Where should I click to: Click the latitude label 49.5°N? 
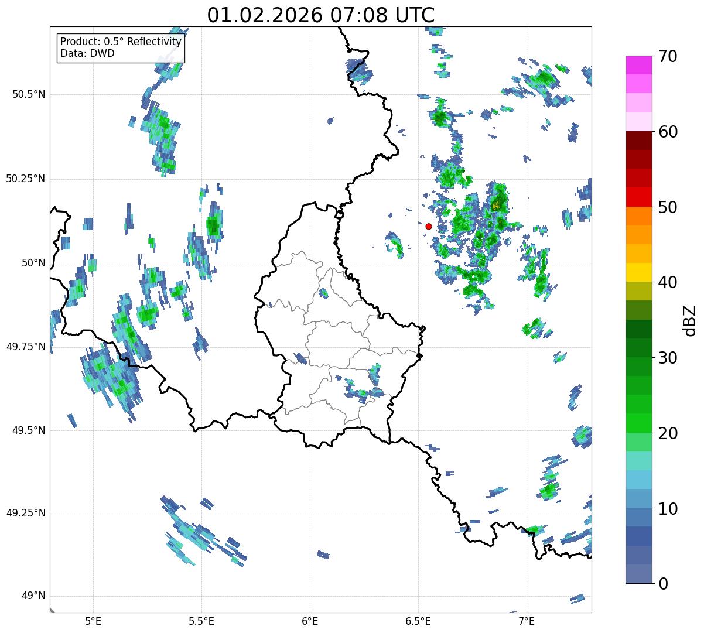29,430
